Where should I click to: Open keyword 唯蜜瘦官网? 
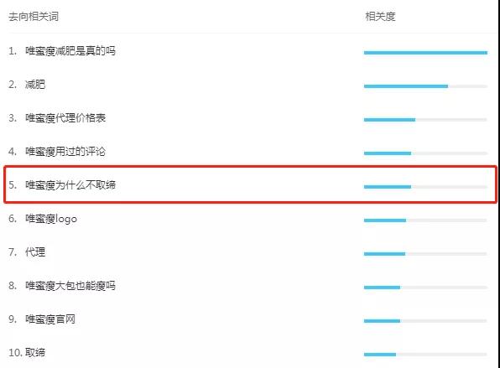coord(50,319)
